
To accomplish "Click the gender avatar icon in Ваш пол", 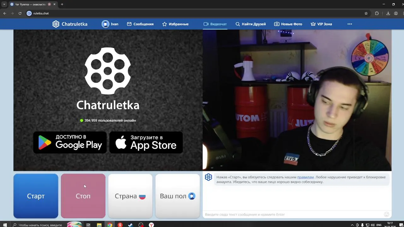I will 192,196.
